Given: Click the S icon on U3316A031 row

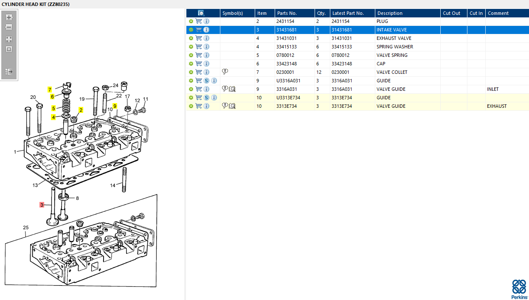Looking at the screenshot, I should coord(206,81).
